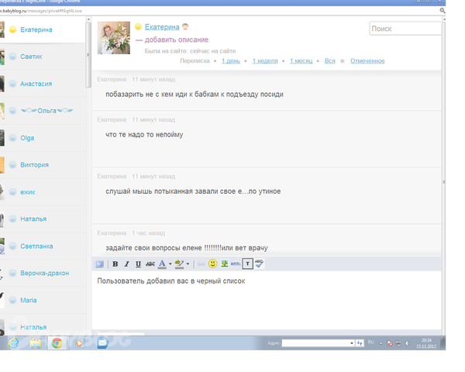Open the highlight color dropdown arrow
This screenshot has width=465, height=372.
(189, 263)
